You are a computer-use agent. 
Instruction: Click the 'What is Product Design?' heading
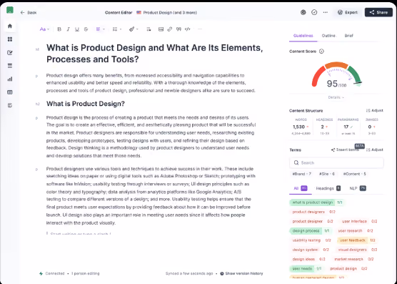(x=86, y=104)
